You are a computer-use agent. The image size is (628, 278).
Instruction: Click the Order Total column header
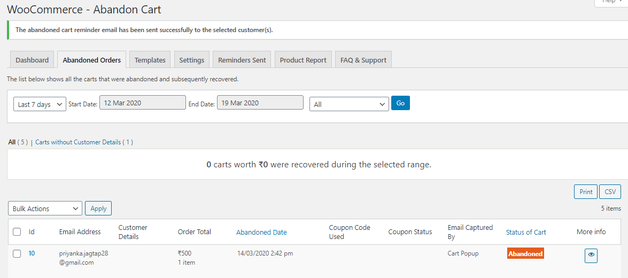click(194, 231)
